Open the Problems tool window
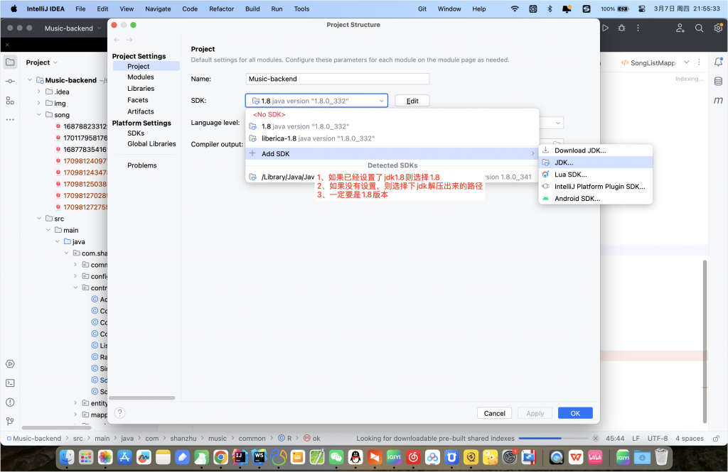 click(10, 401)
